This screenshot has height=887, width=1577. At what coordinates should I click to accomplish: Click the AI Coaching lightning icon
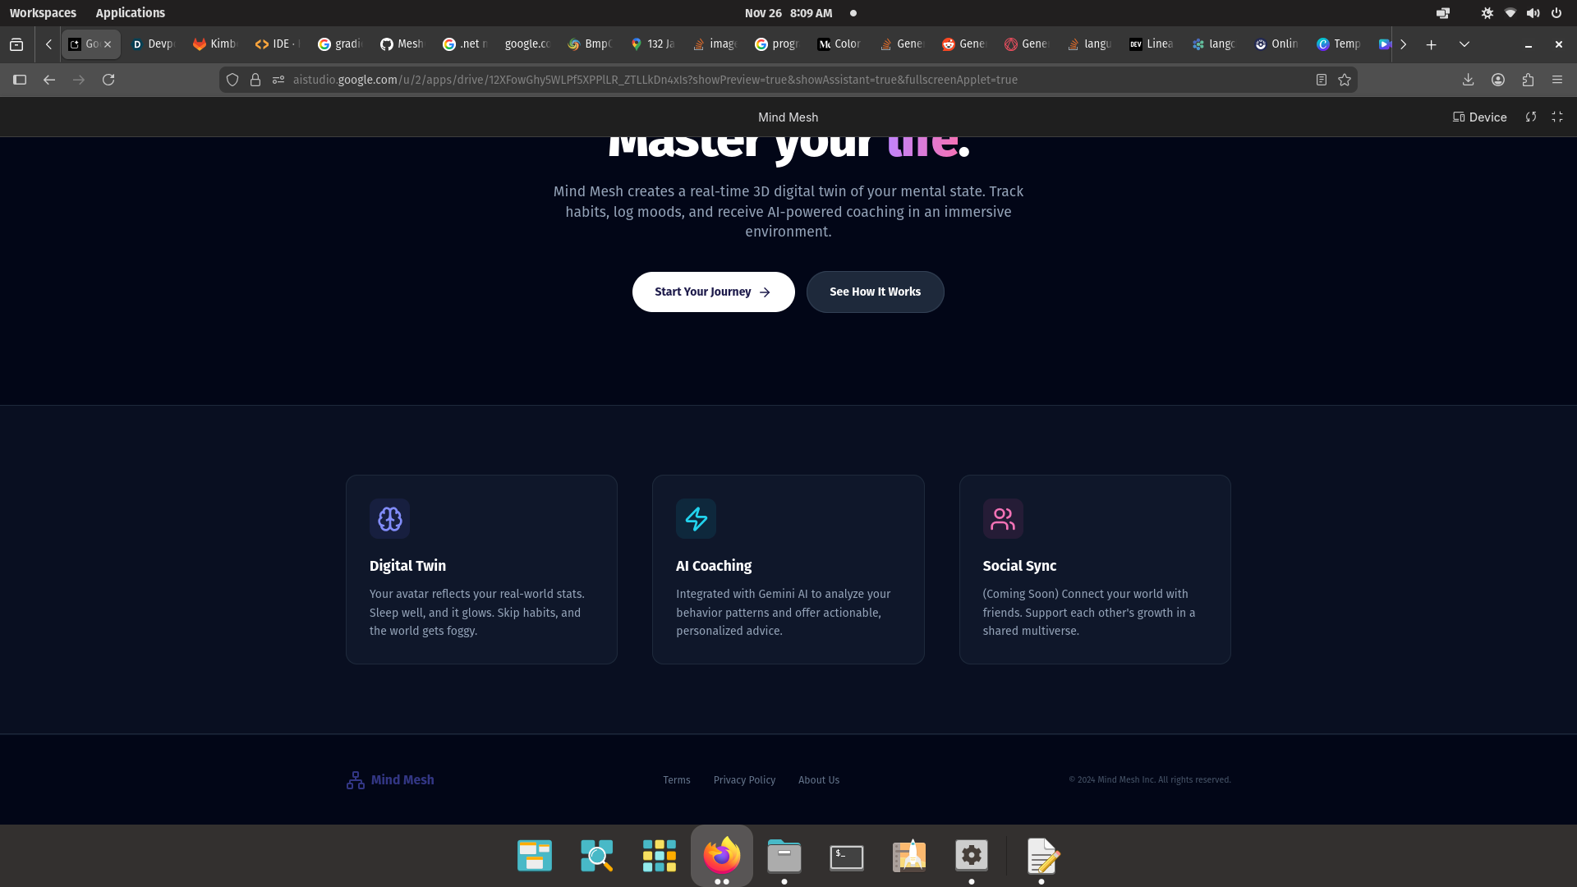[x=696, y=518]
